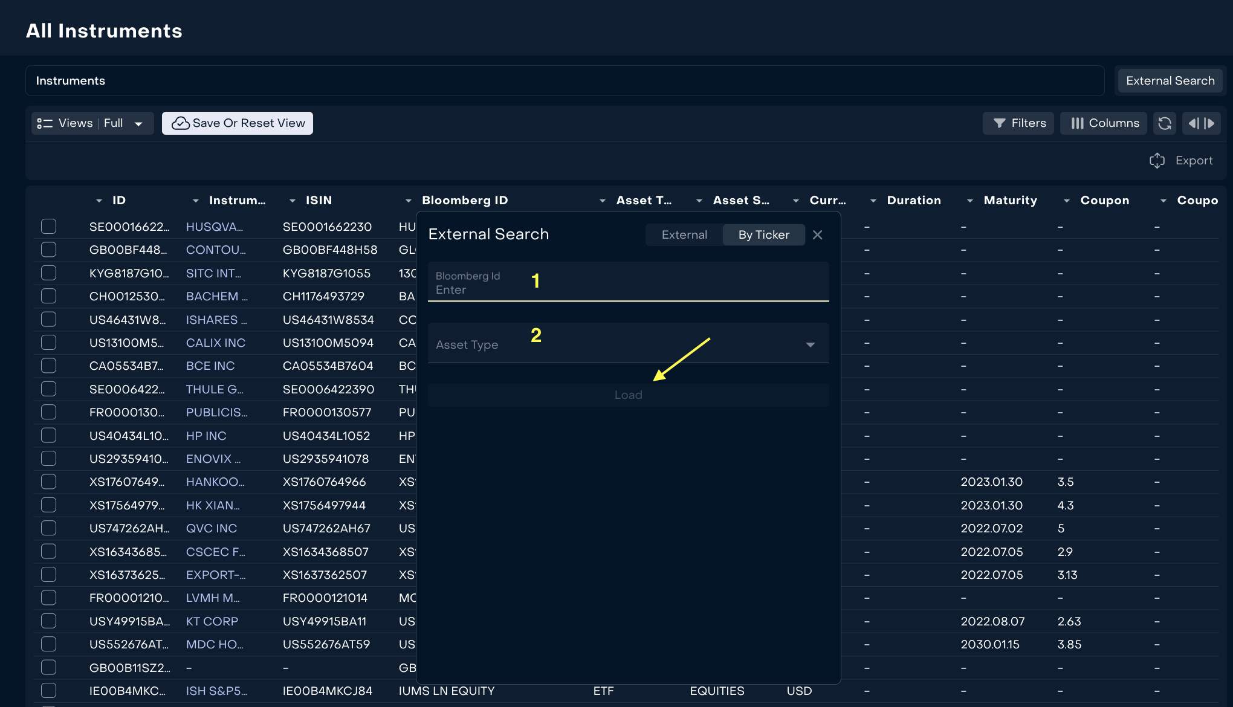Open the Columns chooser button
Image resolution: width=1233 pixels, height=707 pixels.
pos(1104,123)
